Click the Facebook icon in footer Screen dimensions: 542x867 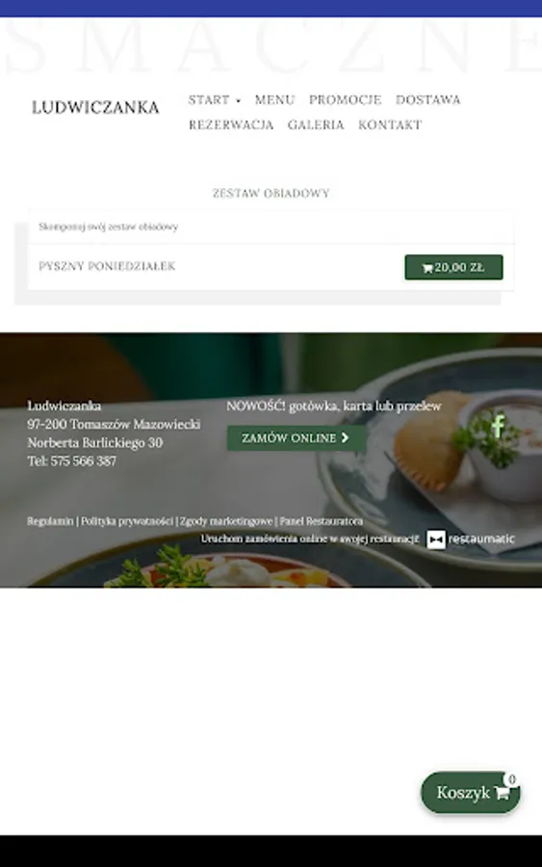point(498,426)
